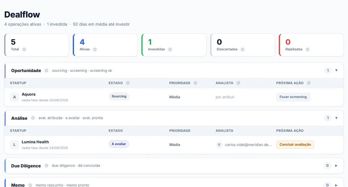Screen dimensions: 348x187
Task: Show info for Memo section title
Action: 30,185
